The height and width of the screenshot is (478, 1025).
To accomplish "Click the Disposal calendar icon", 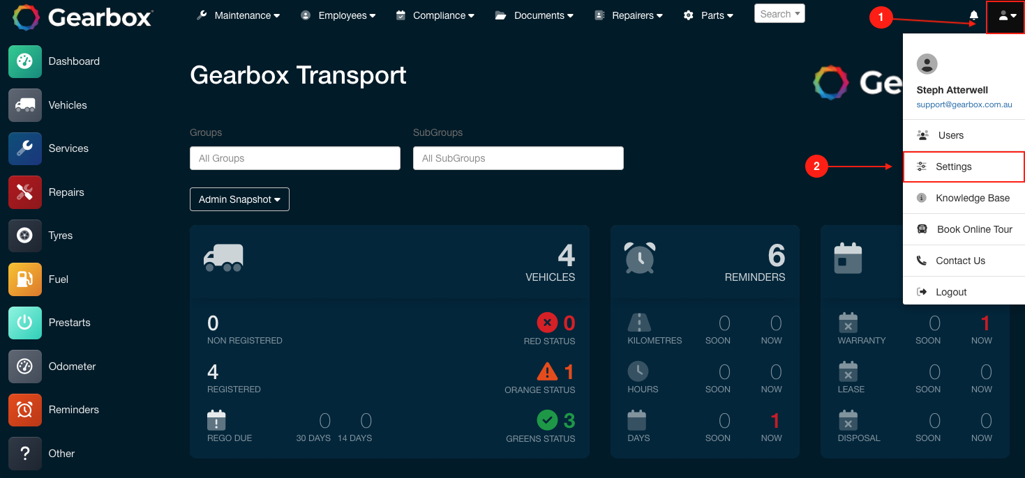I will [848, 420].
